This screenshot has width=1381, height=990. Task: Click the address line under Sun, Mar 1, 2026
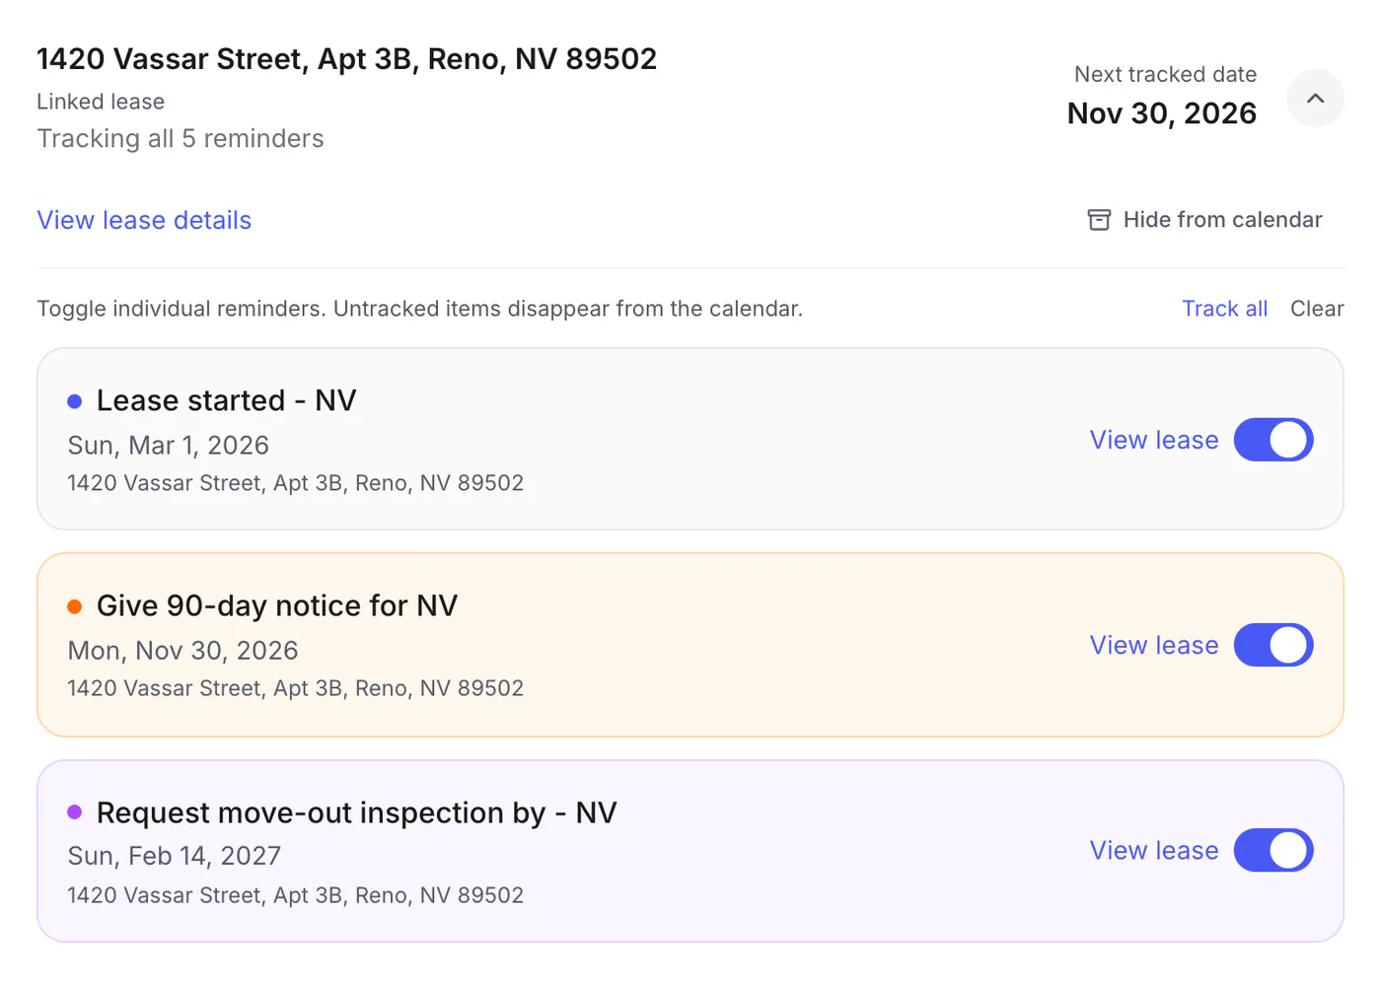[295, 483]
